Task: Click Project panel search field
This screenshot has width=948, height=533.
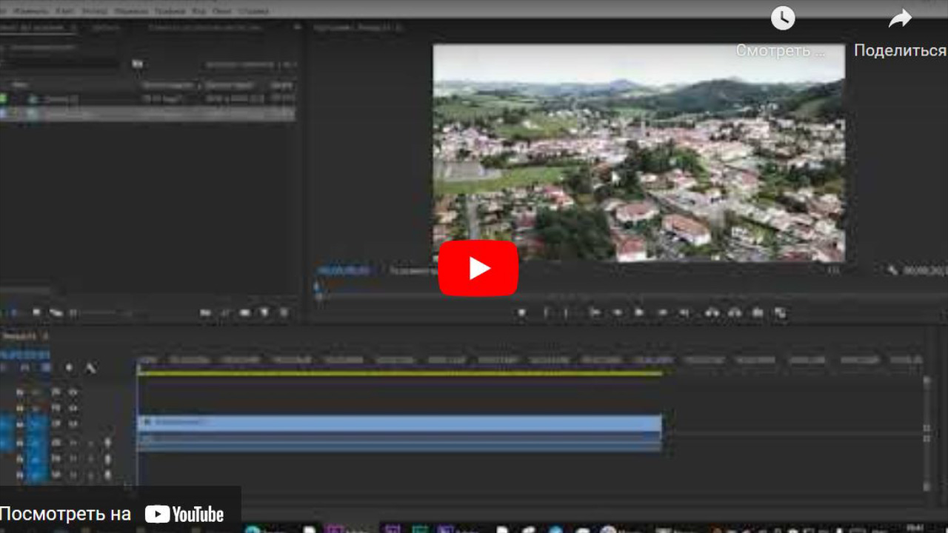Action: (61, 64)
